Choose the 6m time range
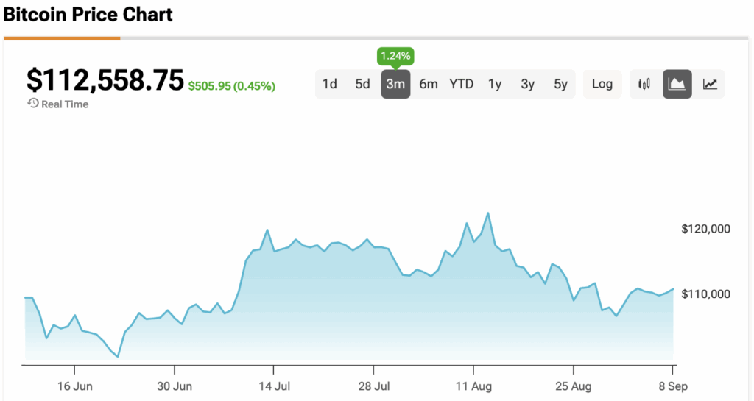Screen dimensions: 754x401 pyautogui.click(x=429, y=84)
